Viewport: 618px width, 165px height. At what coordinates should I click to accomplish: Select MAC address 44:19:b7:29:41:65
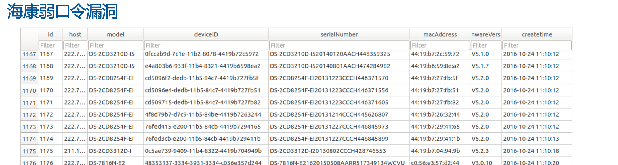(x=440, y=127)
